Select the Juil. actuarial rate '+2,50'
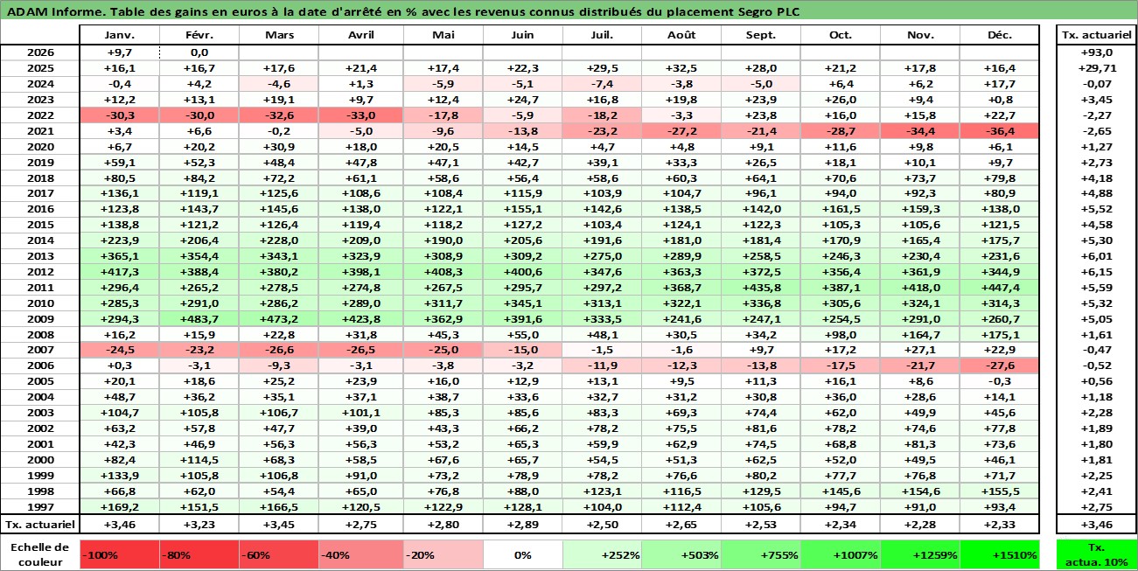Screen dimensions: 1138x571 (x=602, y=525)
